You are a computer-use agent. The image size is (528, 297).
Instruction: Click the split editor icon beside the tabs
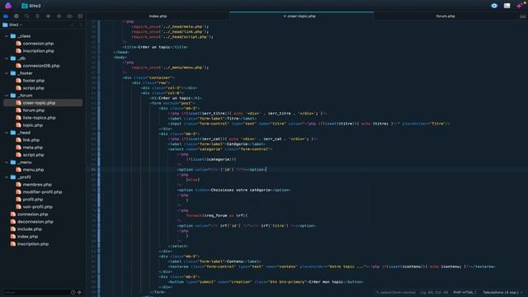(522, 16)
